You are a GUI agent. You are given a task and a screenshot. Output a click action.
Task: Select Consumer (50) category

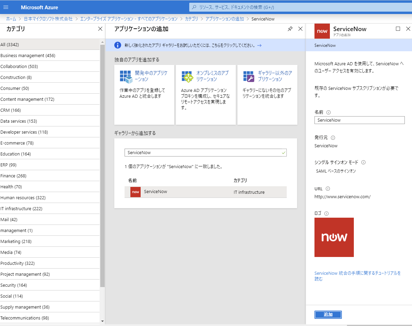[50, 88]
